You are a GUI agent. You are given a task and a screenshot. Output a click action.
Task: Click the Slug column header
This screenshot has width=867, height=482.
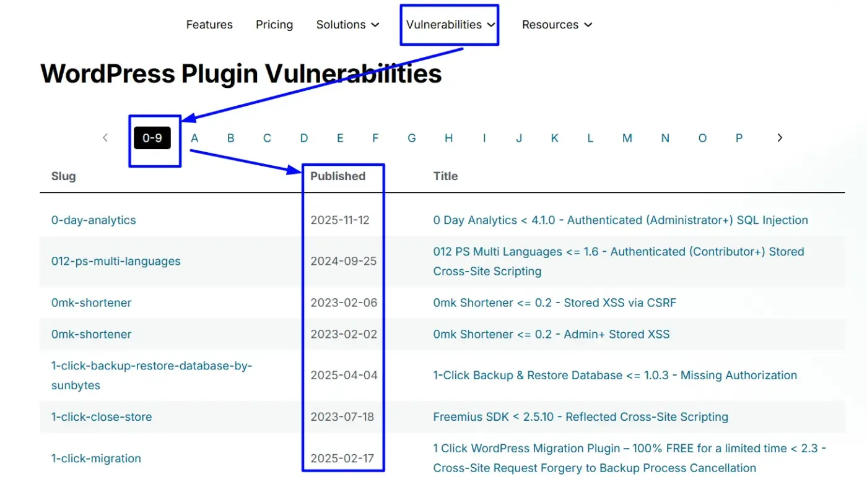63,176
